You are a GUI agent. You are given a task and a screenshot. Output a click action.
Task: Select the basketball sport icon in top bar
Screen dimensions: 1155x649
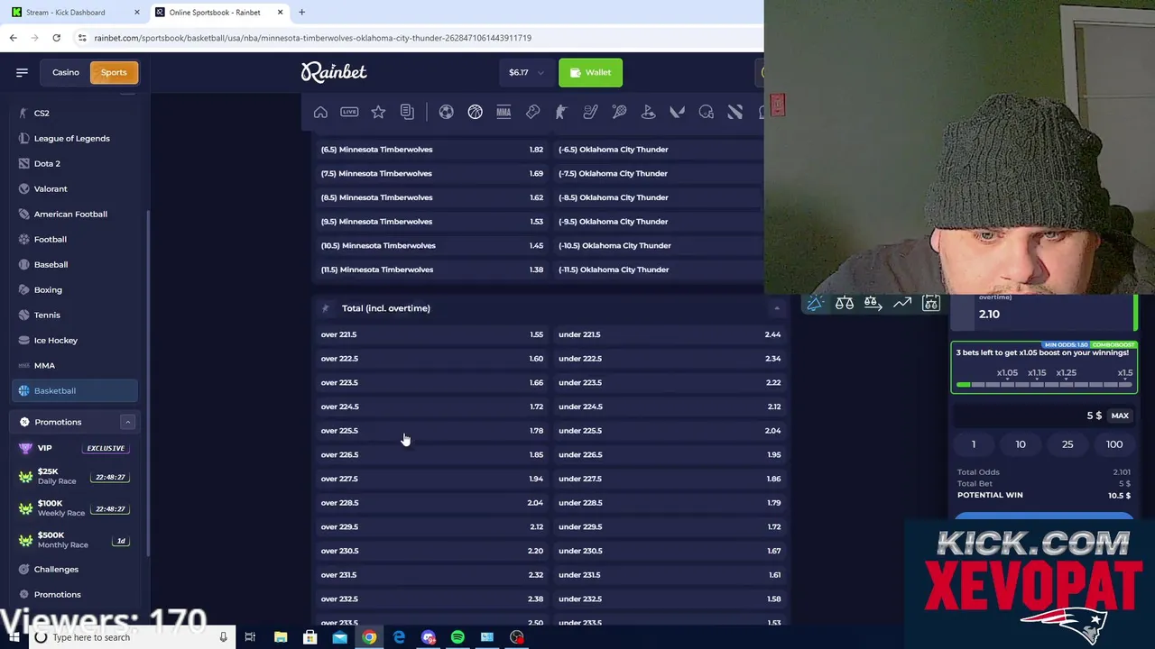point(475,112)
